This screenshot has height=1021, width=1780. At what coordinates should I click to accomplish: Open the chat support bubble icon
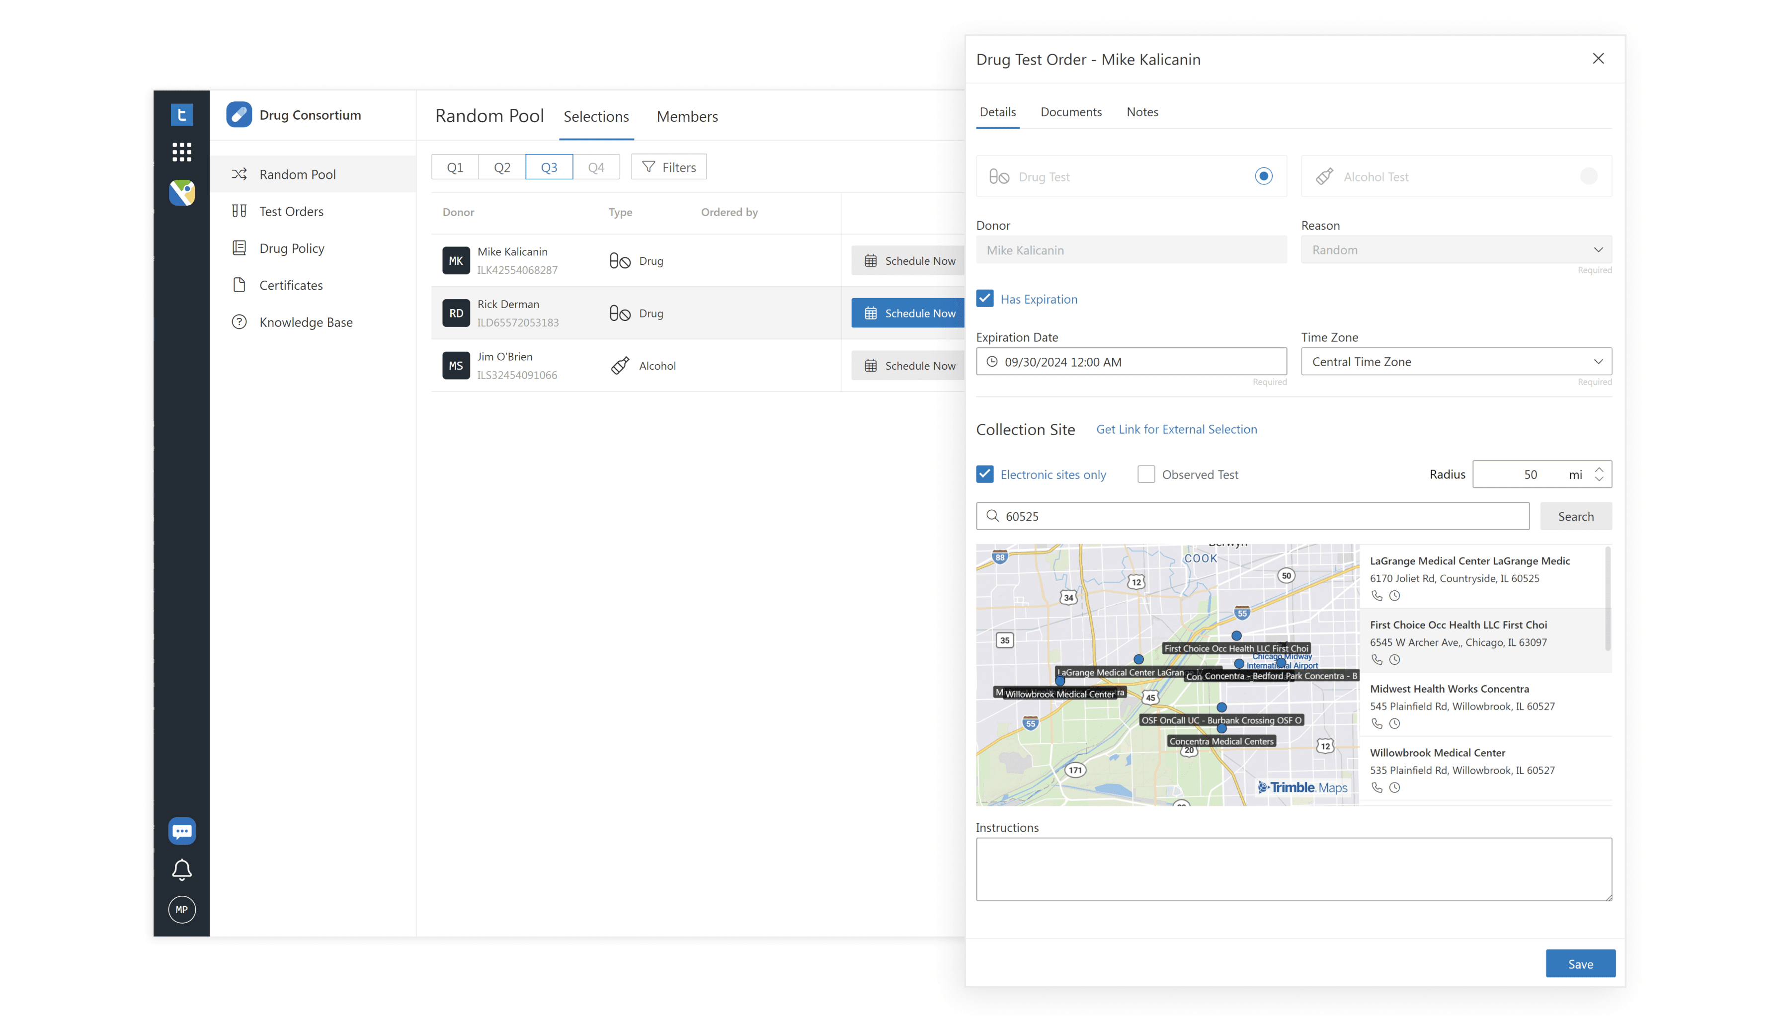[182, 831]
